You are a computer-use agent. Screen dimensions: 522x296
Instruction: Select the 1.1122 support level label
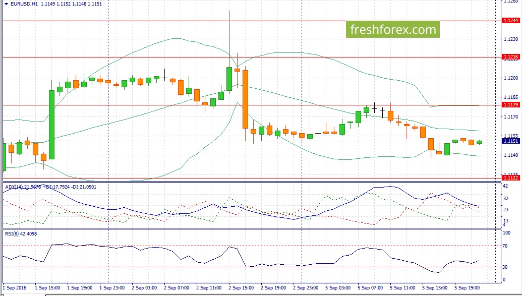coord(510,178)
